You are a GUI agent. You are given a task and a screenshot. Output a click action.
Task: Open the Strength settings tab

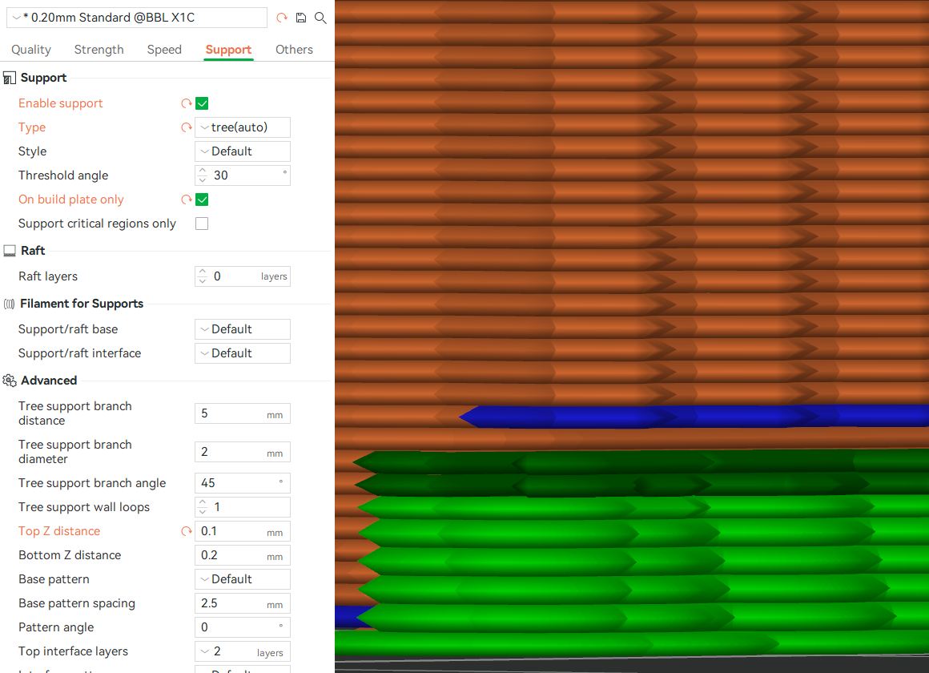pos(99,49)
